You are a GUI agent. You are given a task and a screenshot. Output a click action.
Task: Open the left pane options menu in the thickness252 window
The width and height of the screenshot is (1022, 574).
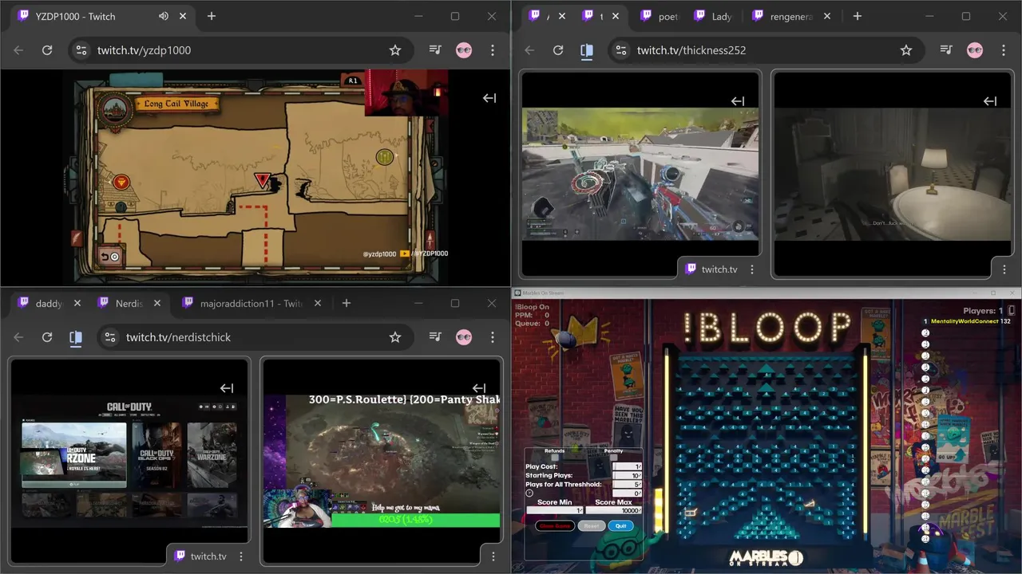[751, 269]
